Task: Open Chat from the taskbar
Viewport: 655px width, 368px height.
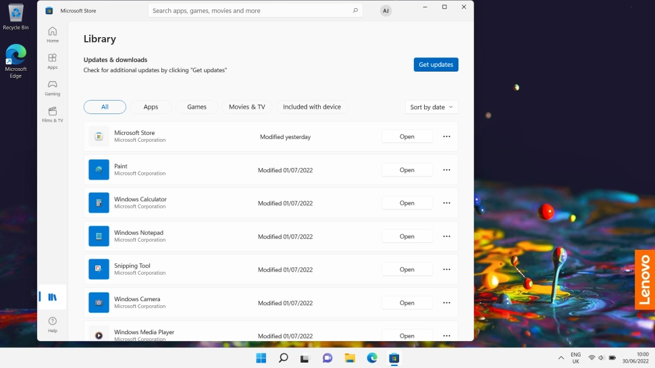Action: (x=327, y=358)
